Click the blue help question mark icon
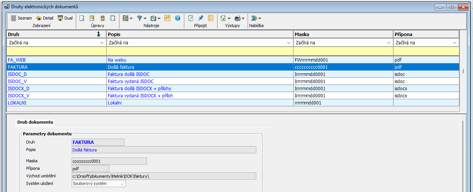 (x=178, y=18)
